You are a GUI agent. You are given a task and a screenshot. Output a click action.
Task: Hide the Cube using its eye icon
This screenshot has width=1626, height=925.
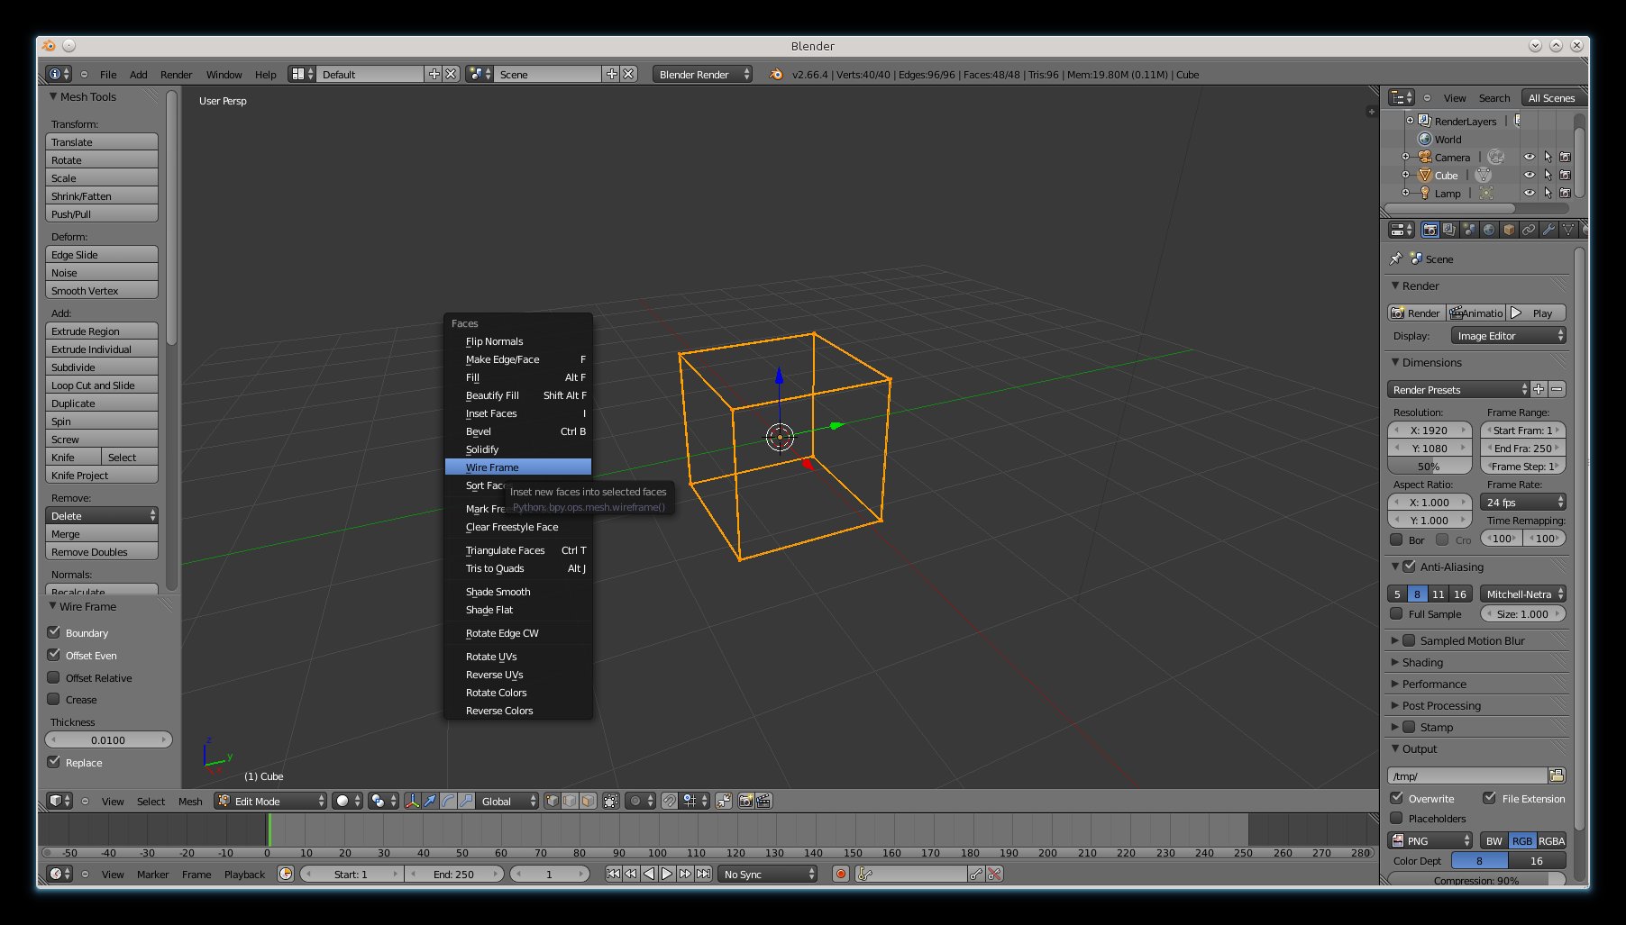coord(1529,175)
